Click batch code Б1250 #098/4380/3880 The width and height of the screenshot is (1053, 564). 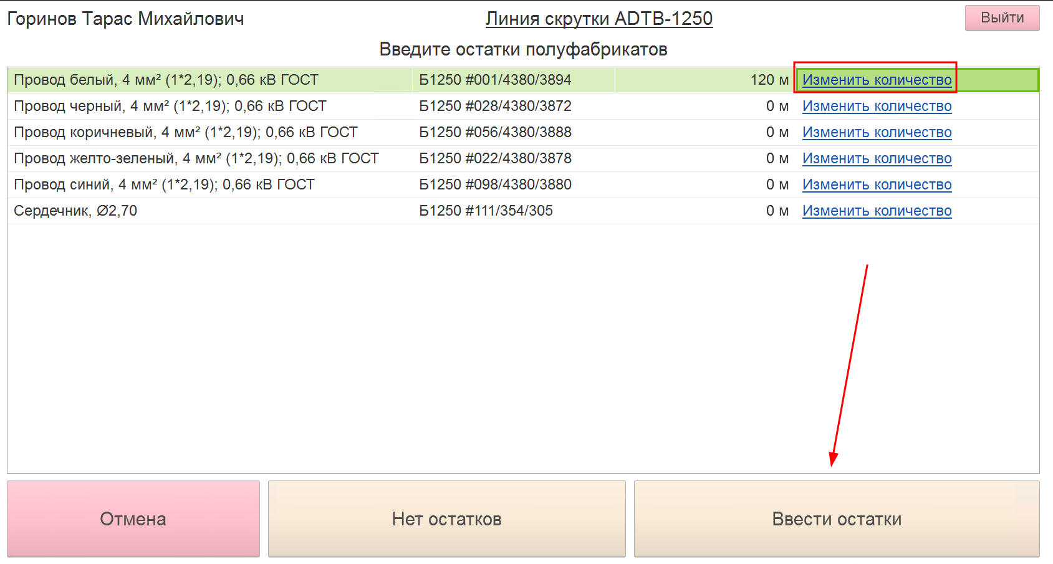(x=495, y=184)
